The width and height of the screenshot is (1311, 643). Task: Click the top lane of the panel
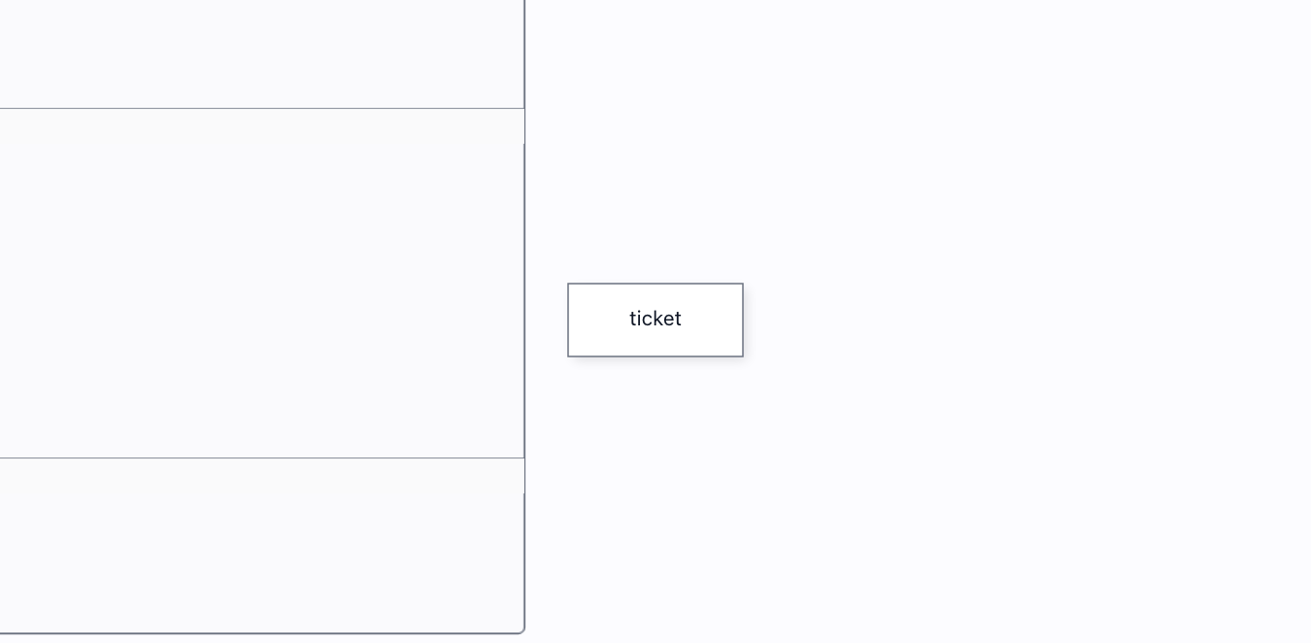coord(262,53)
